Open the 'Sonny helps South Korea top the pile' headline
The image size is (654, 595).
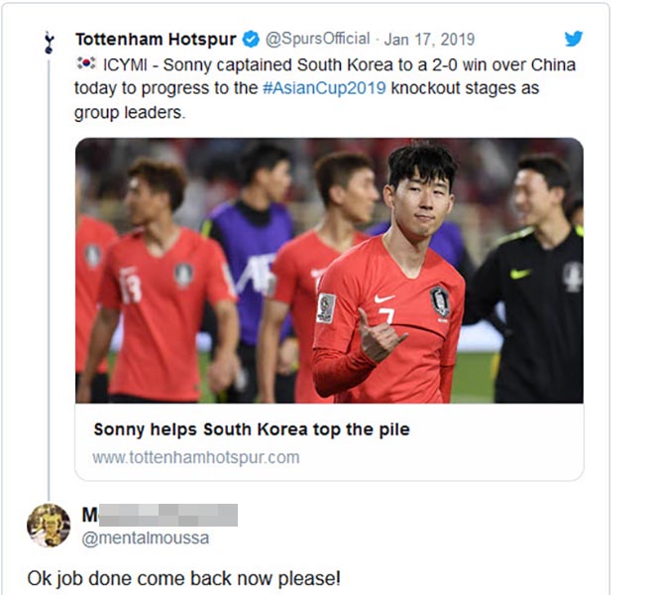click(251, 429)
